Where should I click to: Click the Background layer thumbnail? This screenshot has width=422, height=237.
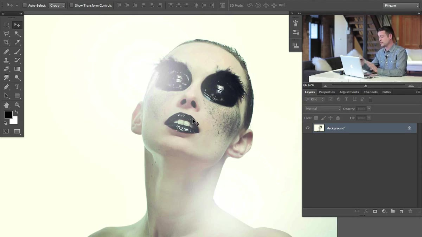click(319, 128)
